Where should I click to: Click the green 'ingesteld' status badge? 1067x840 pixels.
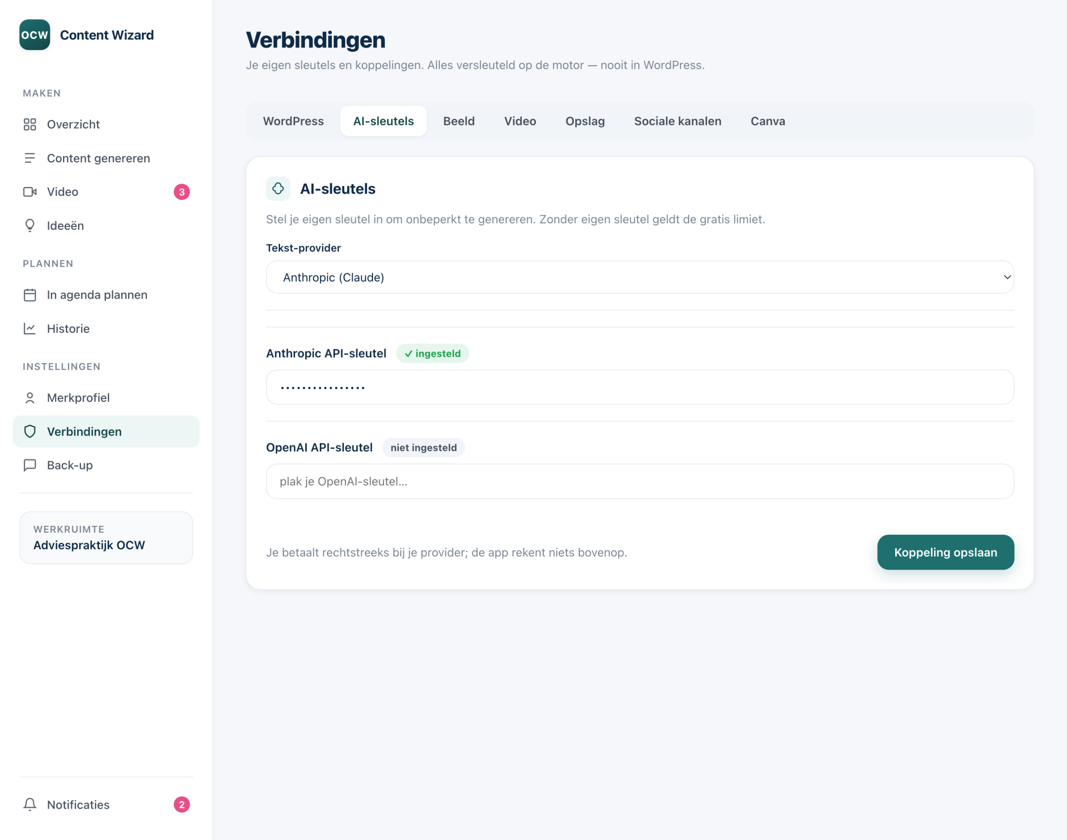coord(433,354)
